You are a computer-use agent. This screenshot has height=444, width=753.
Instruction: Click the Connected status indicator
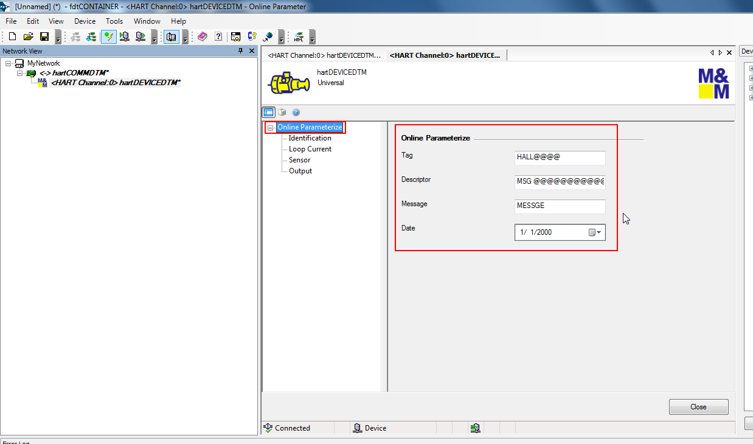286,428
